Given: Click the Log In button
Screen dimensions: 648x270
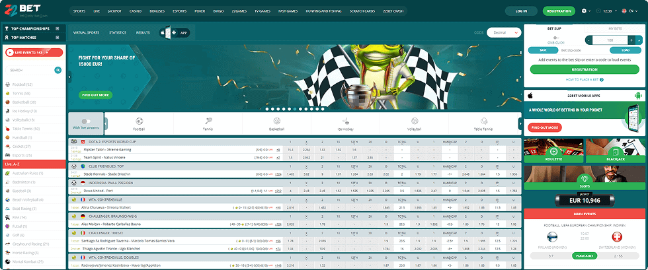Looking at the screenshot, I should 521,11.
